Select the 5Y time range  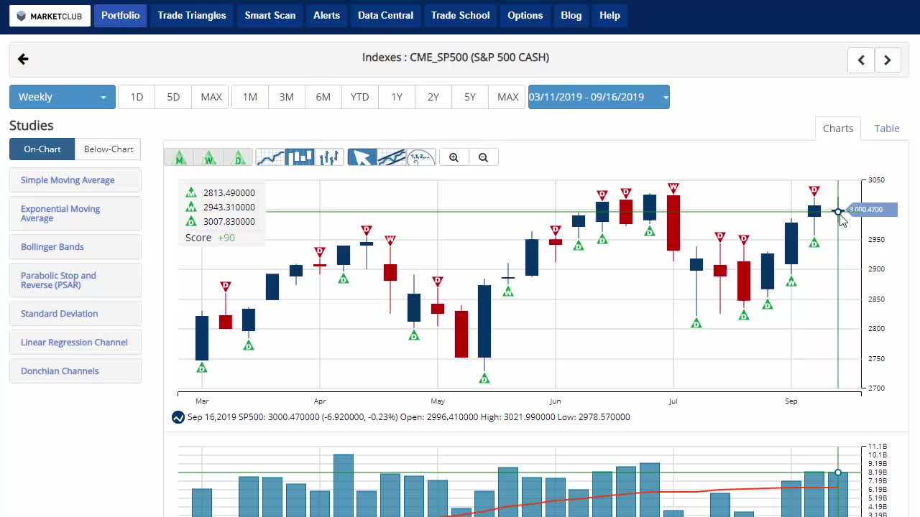point(470,97)
